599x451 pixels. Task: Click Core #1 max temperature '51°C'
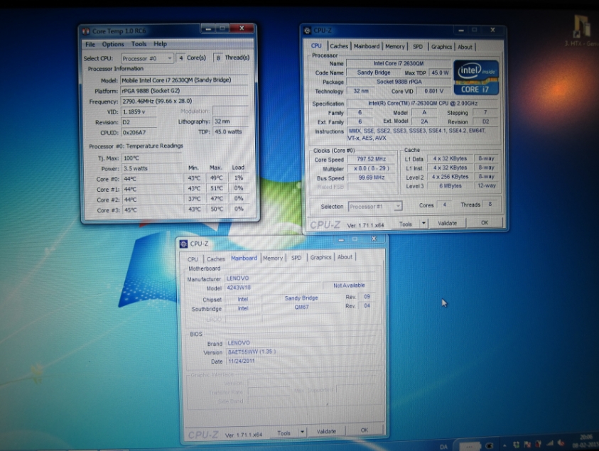coord(216,188)
